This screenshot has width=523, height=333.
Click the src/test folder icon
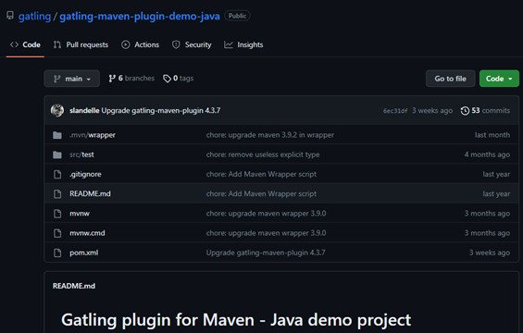click(x=57, y=154)
